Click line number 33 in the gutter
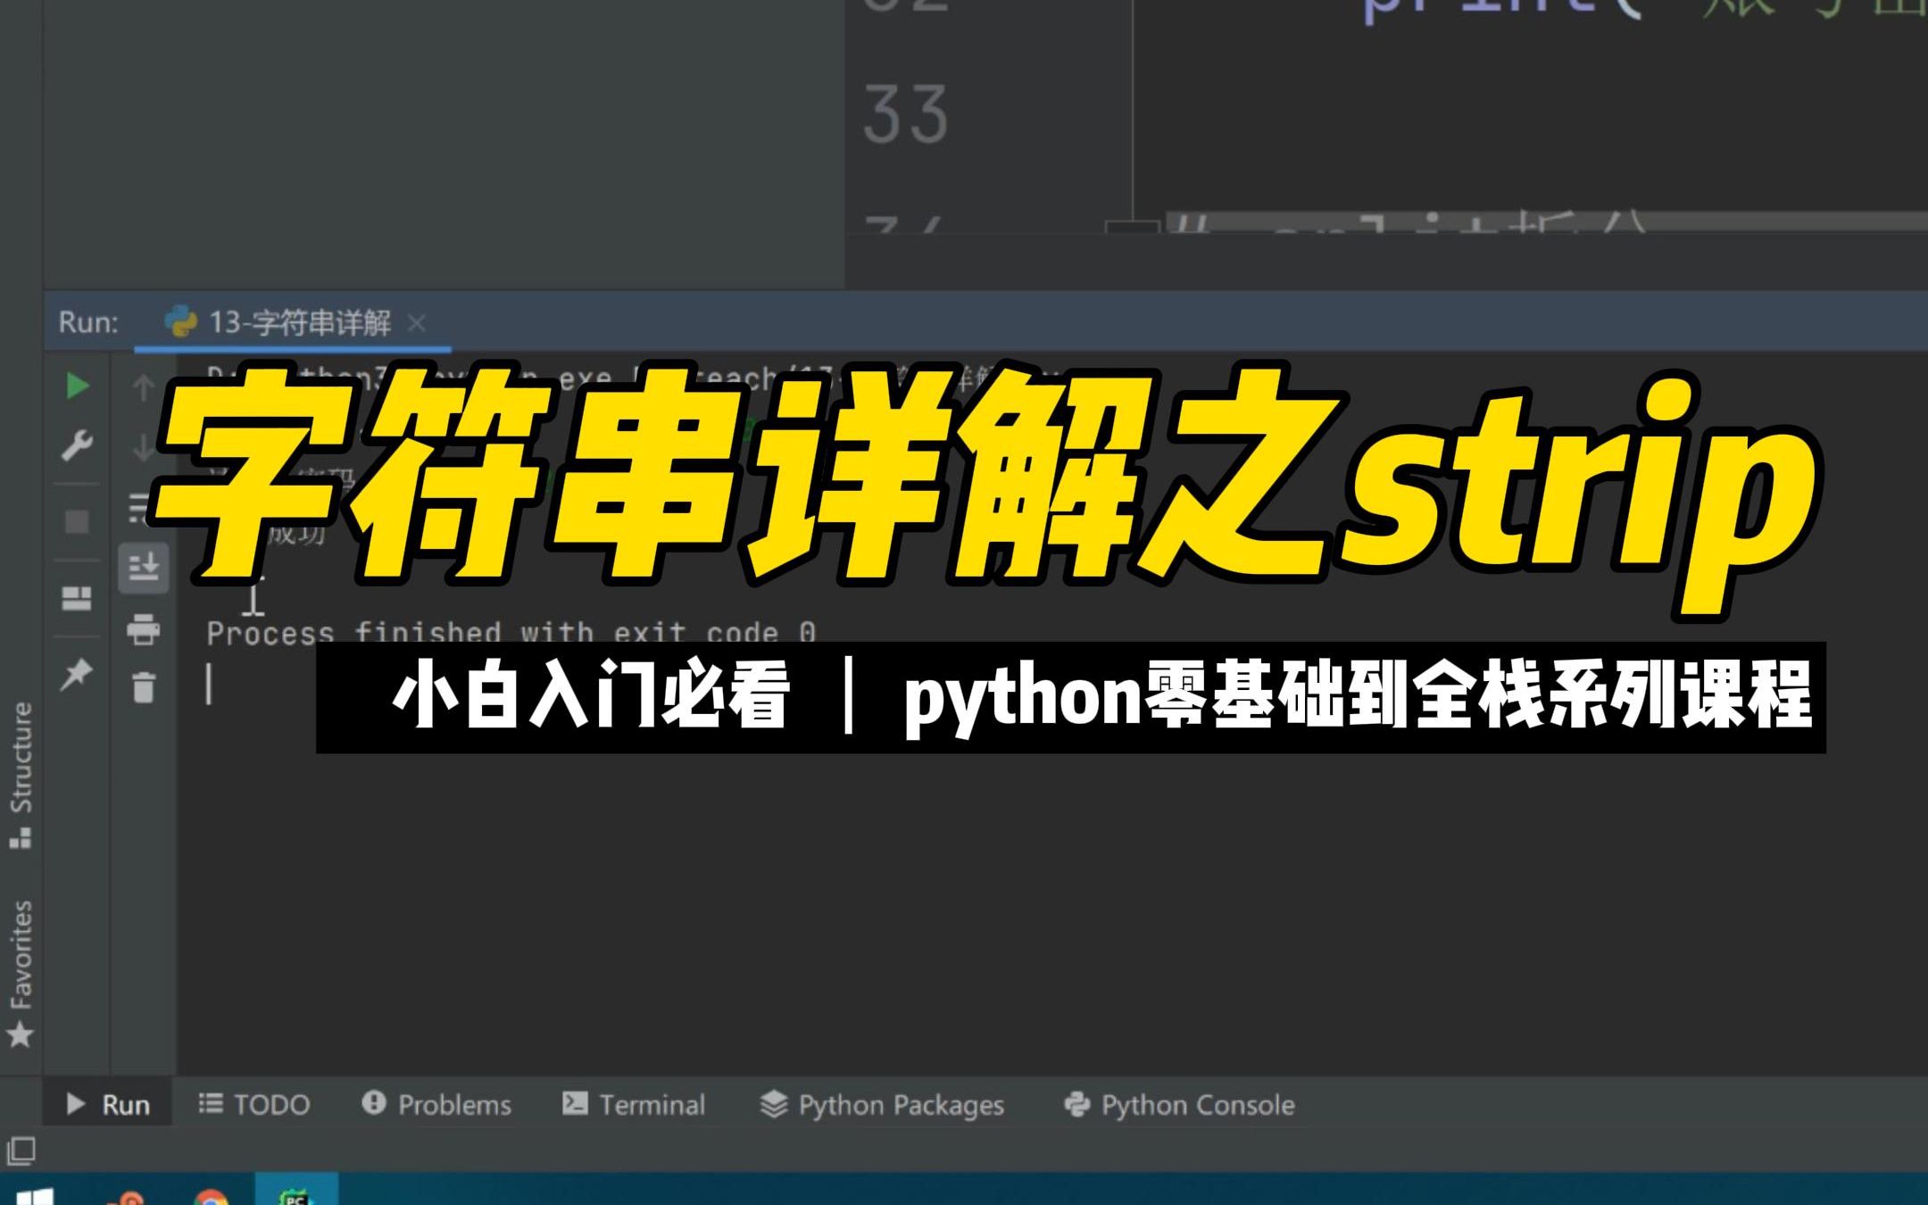Screen dimensions: 1928x1205 (x=905, y=114)
